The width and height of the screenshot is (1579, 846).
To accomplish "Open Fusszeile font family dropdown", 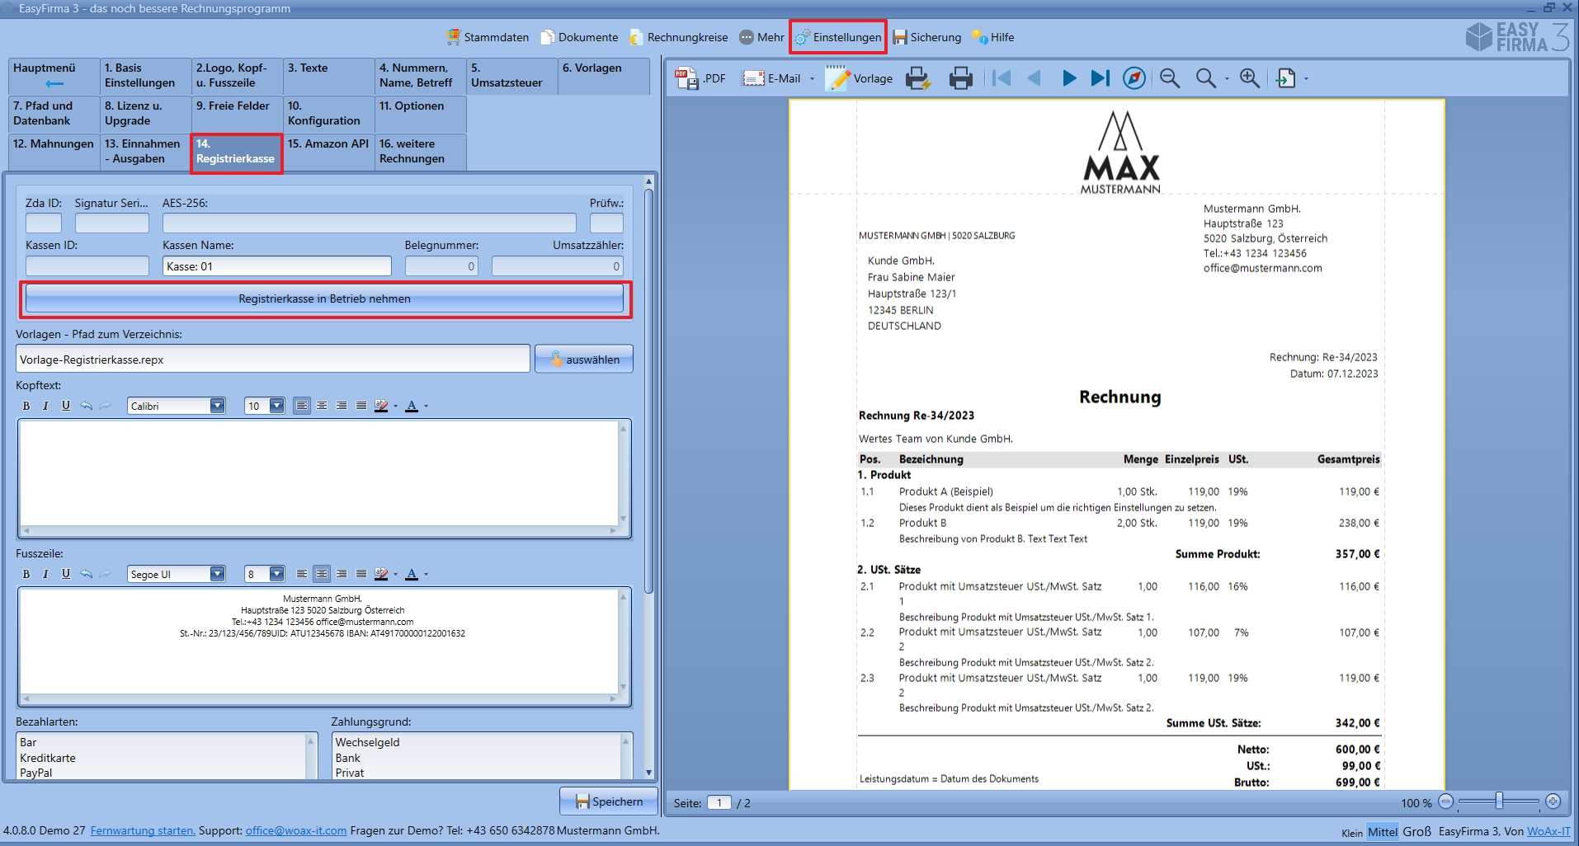I will coord(217,574).
